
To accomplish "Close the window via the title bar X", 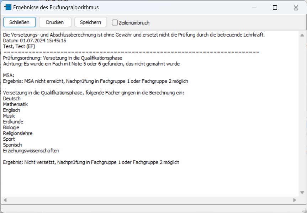I will click(x=296, y=7).
